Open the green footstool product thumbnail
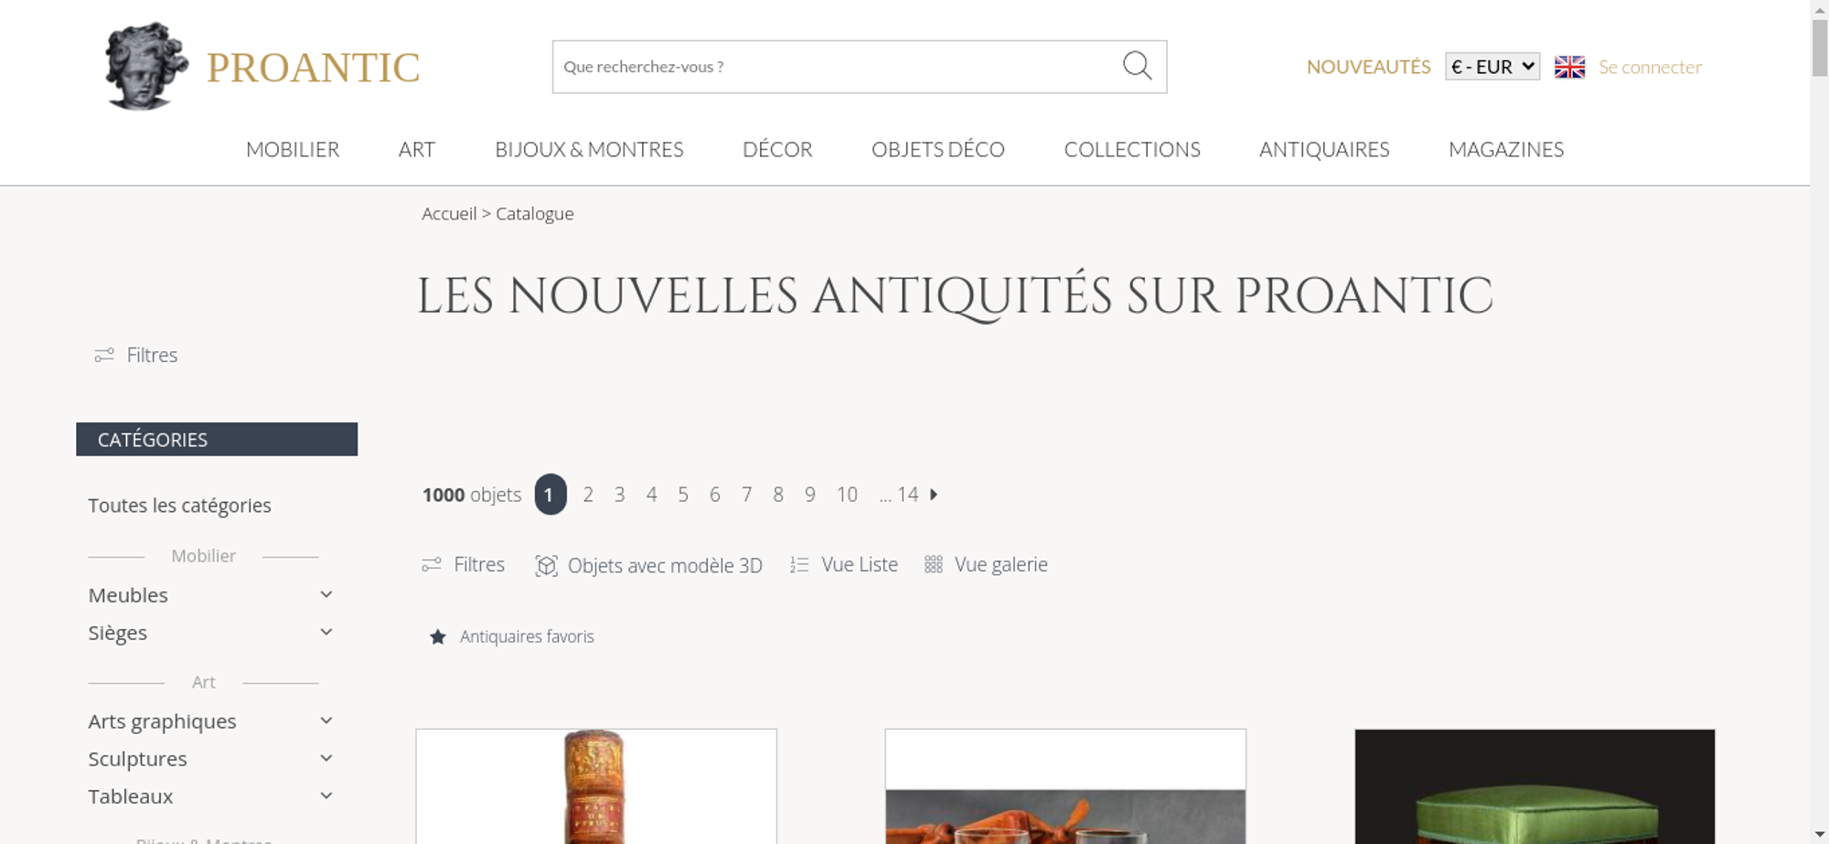Viewport: 1829px width, 844px height. click(x=1535, y=786)
